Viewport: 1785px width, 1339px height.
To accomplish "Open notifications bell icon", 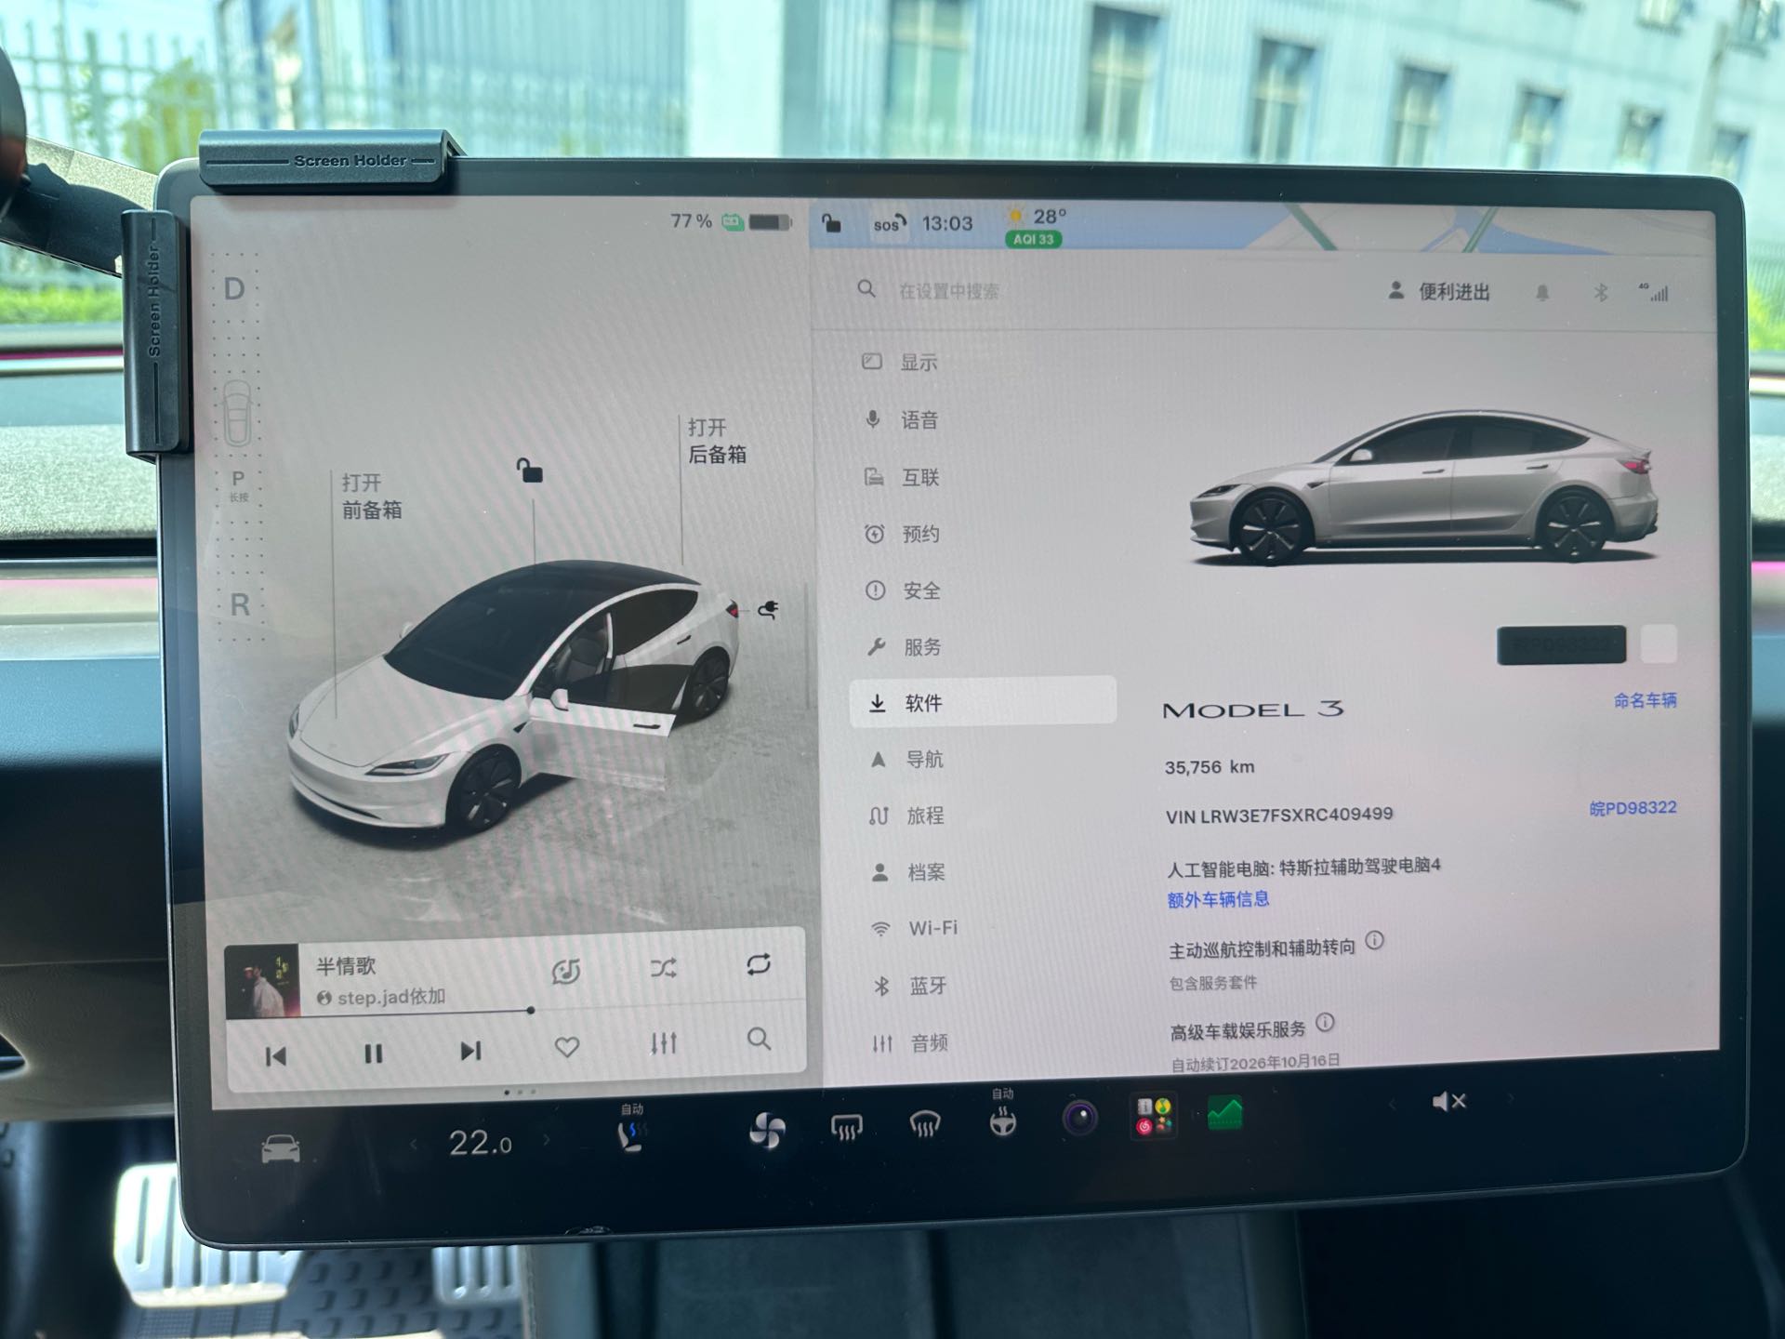I will [1542, 294].
